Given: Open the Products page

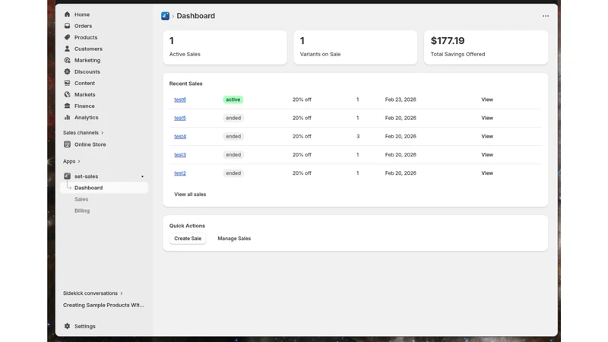Looking at the screenshot, I should pyautogui.click(x=86, y=37).
